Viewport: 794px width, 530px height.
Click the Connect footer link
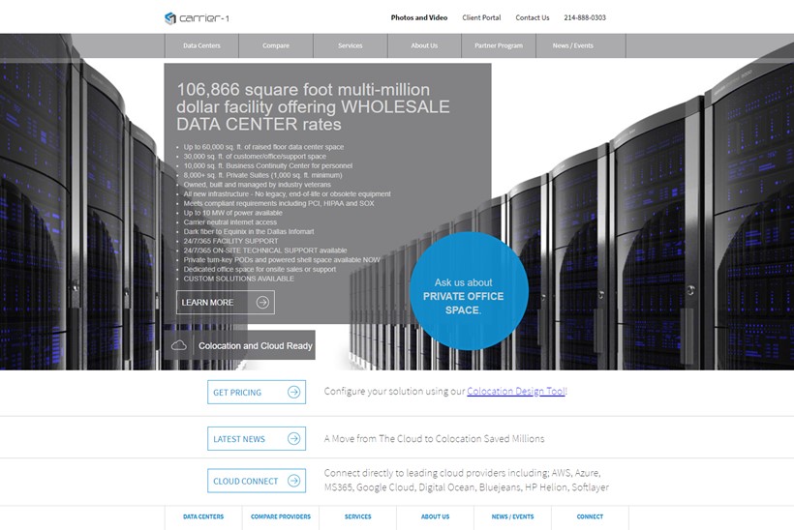(590, 516)
